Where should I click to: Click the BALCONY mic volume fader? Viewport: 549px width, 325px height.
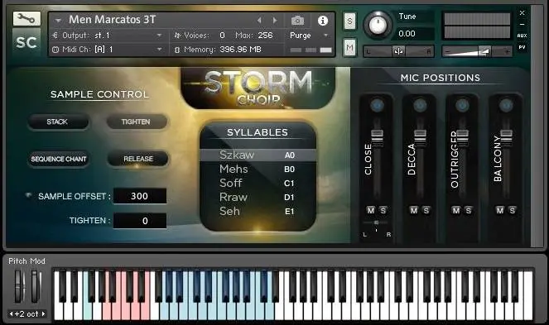(506, 138)
